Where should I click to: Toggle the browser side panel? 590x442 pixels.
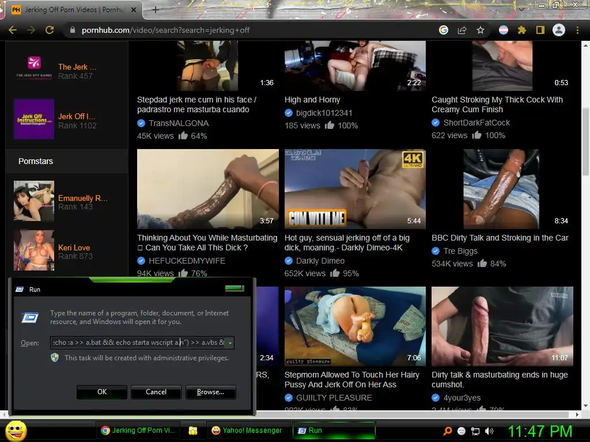540,30
